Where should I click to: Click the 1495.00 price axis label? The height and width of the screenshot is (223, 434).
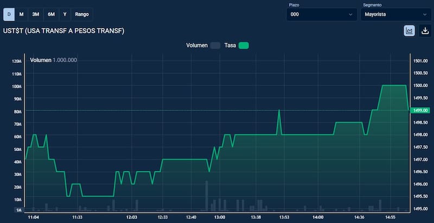click(421, 208)
